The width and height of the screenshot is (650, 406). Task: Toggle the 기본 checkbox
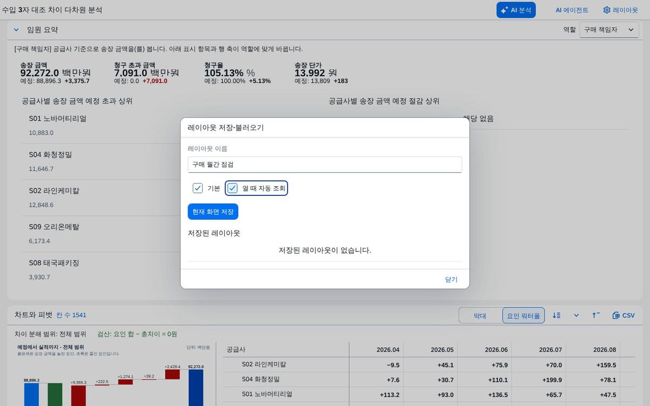pos(198,188)
